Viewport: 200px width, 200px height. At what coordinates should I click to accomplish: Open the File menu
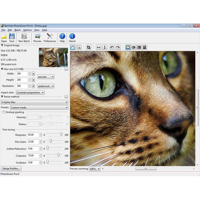(3, 30)
